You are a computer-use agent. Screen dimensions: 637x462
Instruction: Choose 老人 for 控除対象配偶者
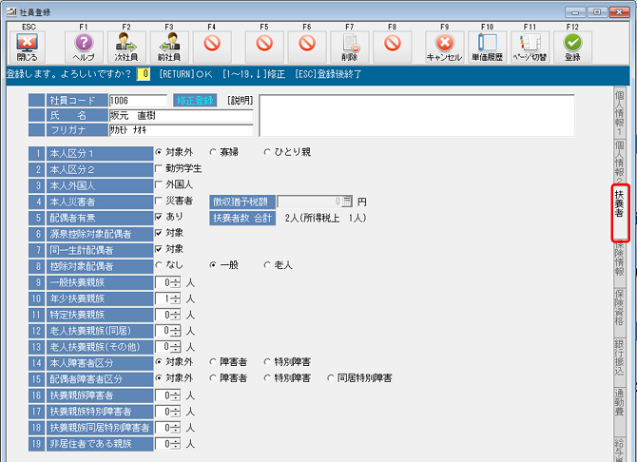click(x=267, y=265)
